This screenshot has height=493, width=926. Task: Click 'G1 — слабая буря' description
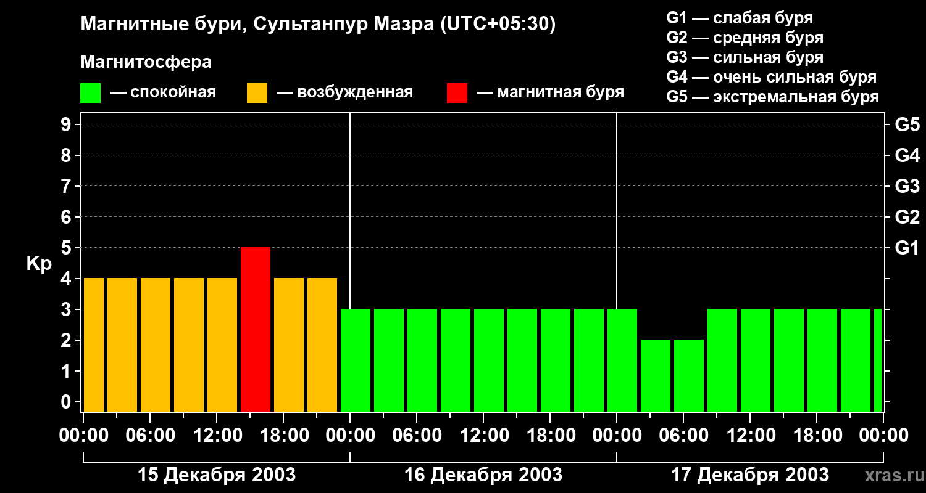(740, 18)
